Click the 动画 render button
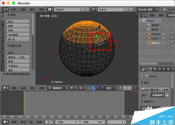Viewport: 175px width, 125px height. [x=155, y=90]
